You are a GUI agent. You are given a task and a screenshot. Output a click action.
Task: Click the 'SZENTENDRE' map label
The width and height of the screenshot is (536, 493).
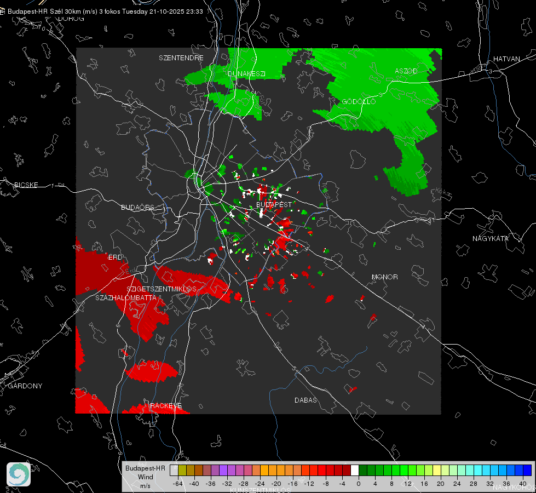pos(181,58)
